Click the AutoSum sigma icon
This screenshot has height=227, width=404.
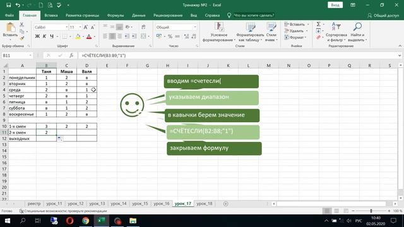click(318, 24)
